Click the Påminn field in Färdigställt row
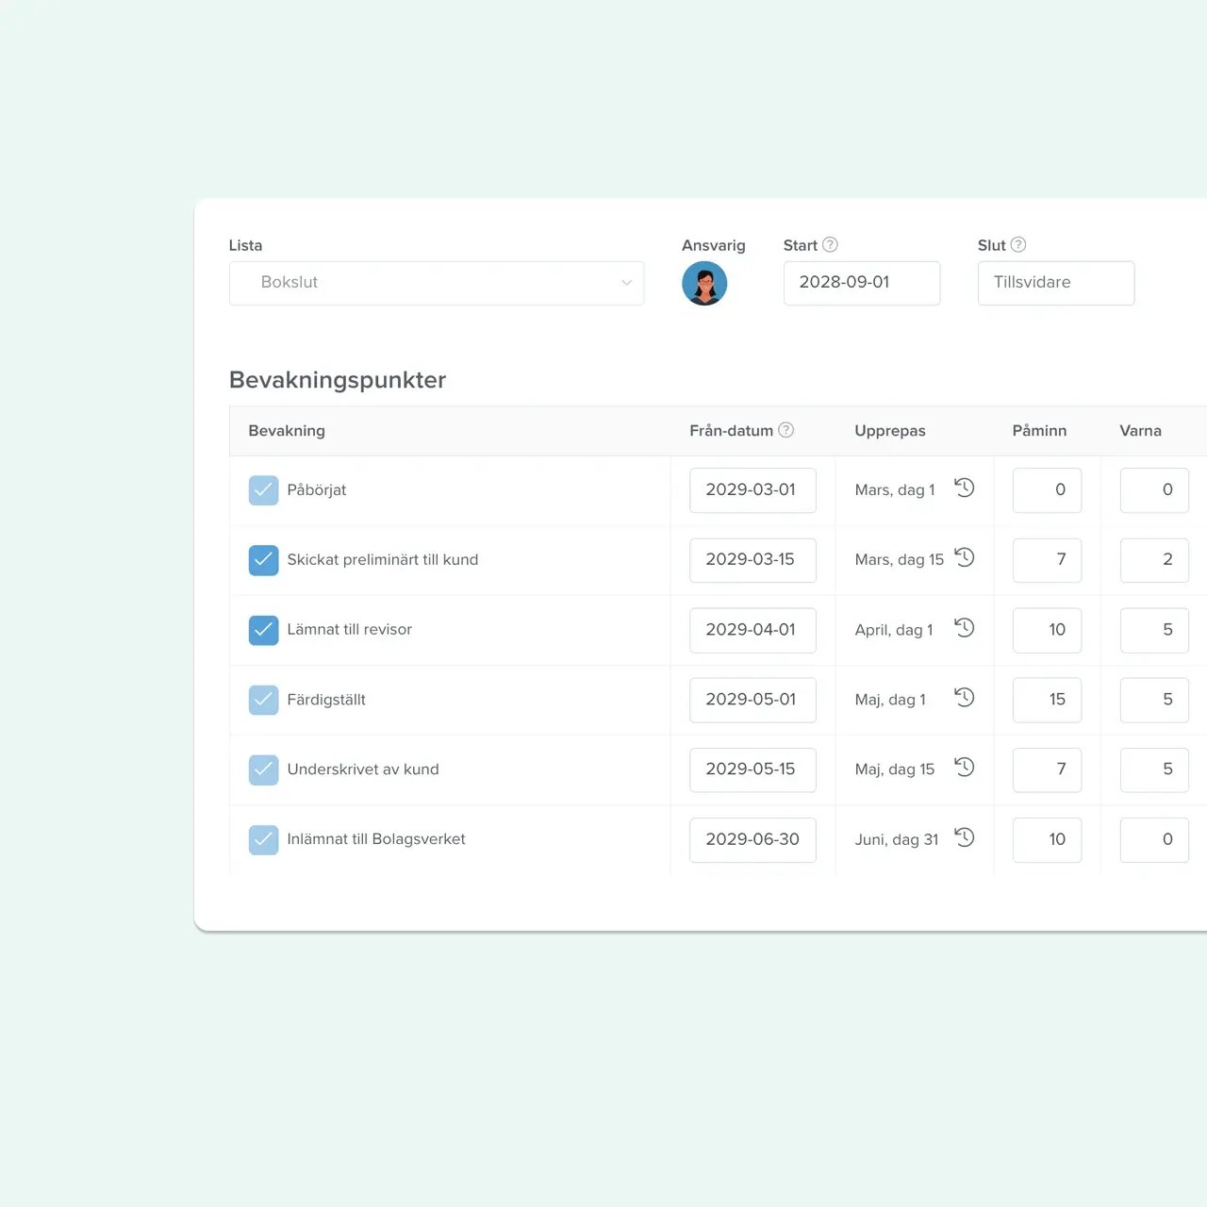Screen dimensions: 1207x1207 tap(1047, 700)
